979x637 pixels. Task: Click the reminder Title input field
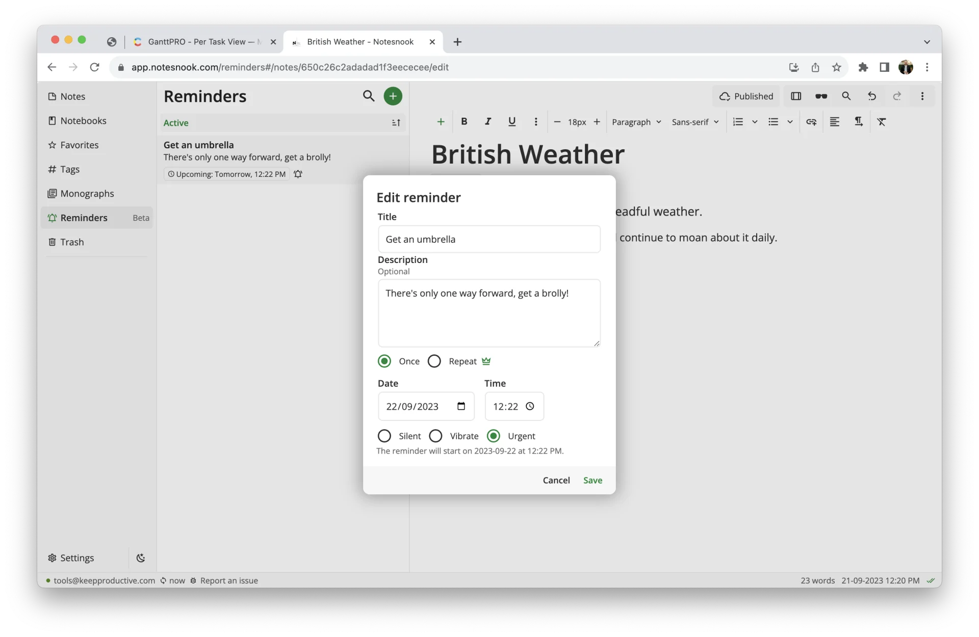(x=488, y=240)
